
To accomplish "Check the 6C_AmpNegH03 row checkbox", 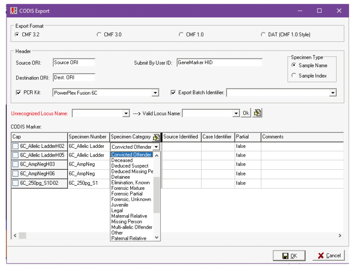I will point(16,164).
